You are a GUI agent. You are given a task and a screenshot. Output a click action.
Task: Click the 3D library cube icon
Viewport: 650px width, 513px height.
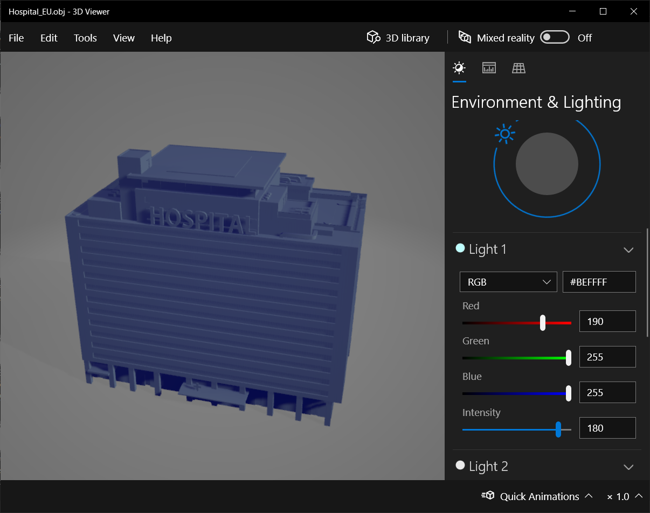373,37
